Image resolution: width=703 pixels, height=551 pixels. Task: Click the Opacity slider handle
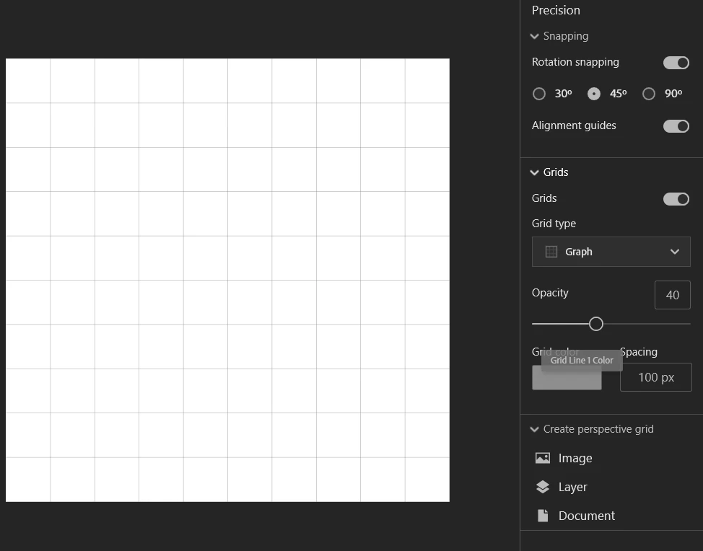tap(596, 323)
